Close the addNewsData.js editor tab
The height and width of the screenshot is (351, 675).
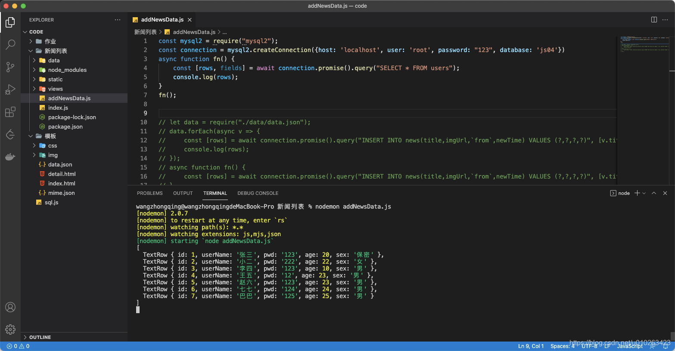click(190, 20)
